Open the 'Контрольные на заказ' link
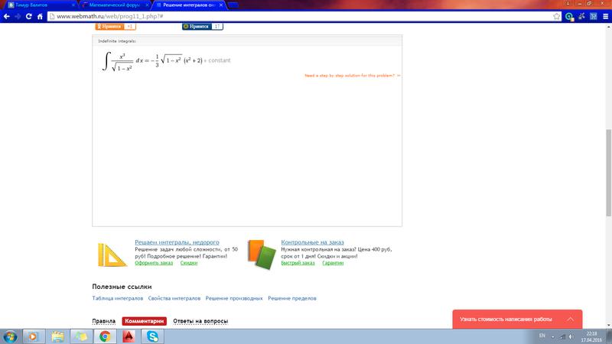Image resolution: width=612 pixels, height=344 pixels. coord(312,242)
